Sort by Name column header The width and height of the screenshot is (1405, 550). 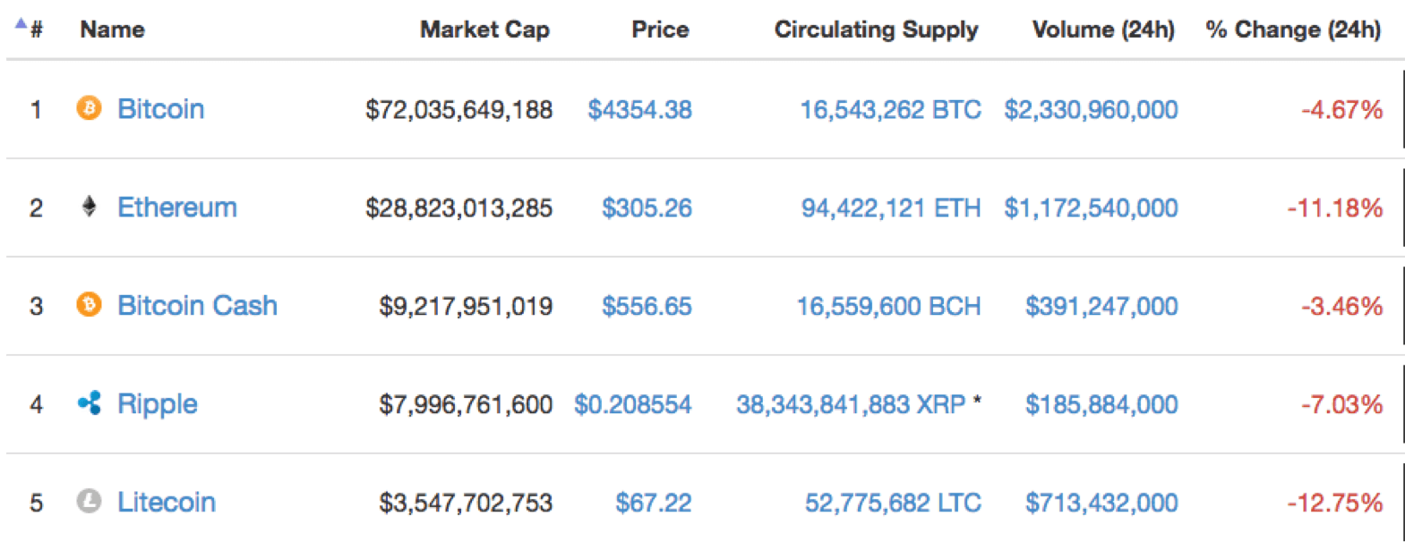tap(112, 30)
